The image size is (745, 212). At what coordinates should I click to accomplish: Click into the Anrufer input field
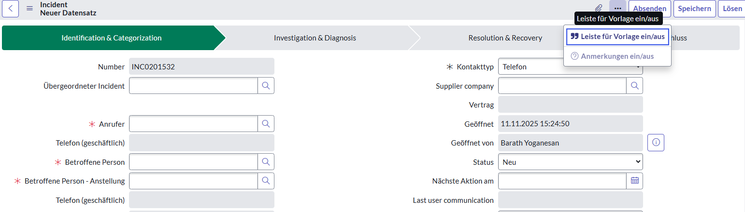193,124
